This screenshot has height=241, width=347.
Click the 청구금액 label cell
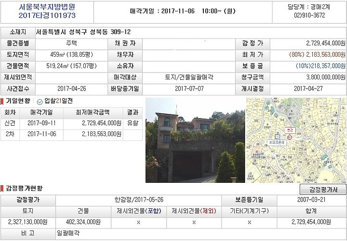click(253, 77)
